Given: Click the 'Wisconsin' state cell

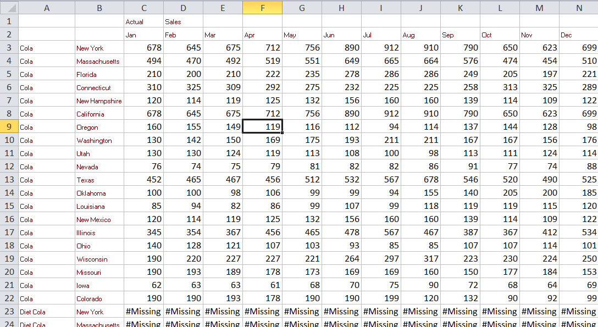Looking at the screenshot, I should 99,259.
